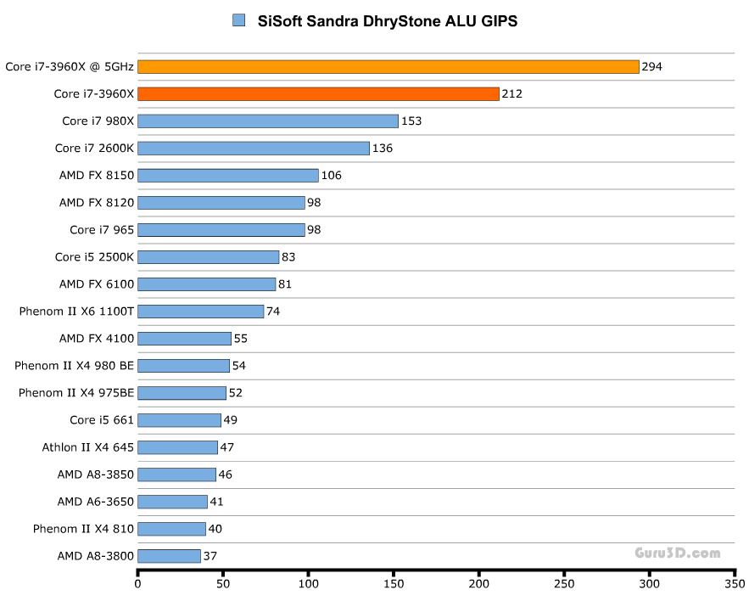Click the value 294 data label

[651, 67]
